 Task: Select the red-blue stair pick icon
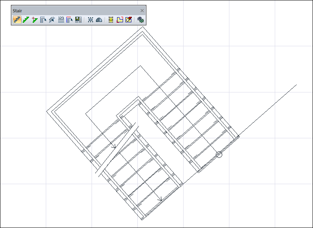tap(69, 20)
